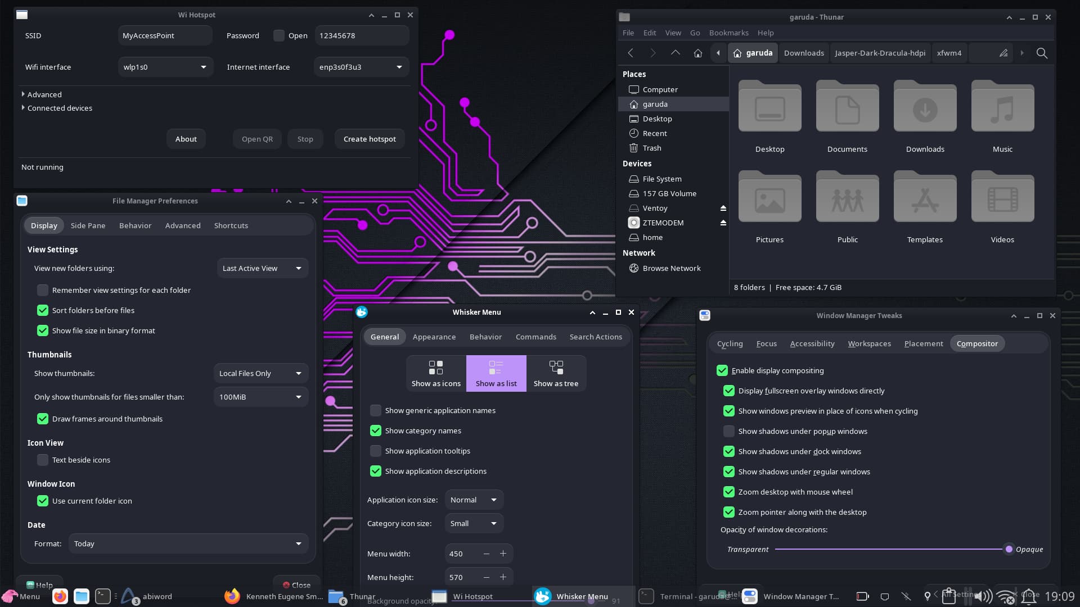Expand the Advanced section in Wi Hotspot
Viewport: 1080px width, 607px height.
coord(42,94)
